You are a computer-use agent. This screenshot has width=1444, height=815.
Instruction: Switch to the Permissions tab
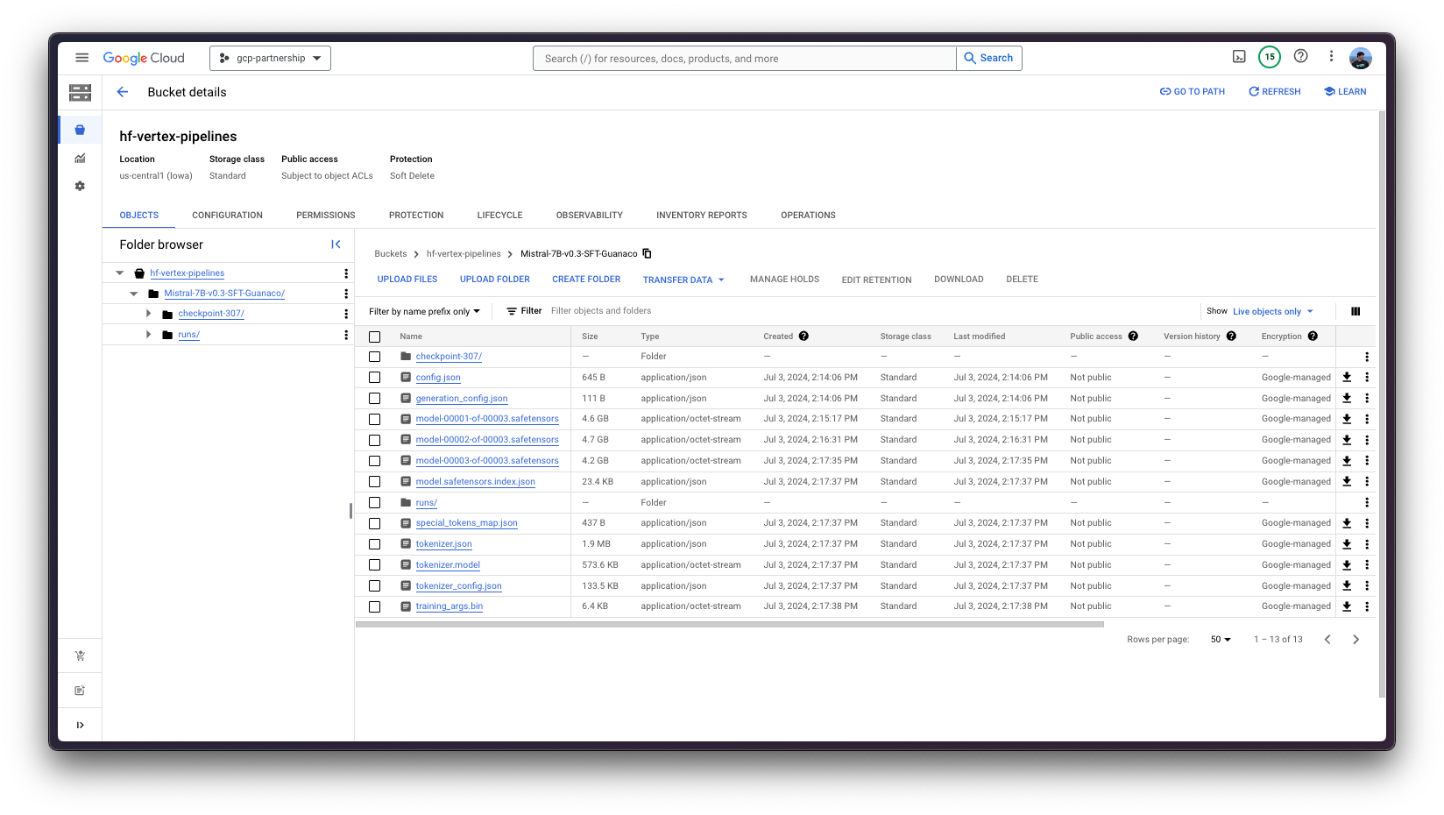[x=326, y=216]
